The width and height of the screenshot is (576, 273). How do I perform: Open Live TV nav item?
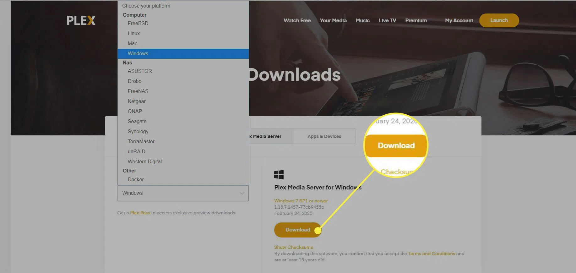tap(387, 20)
